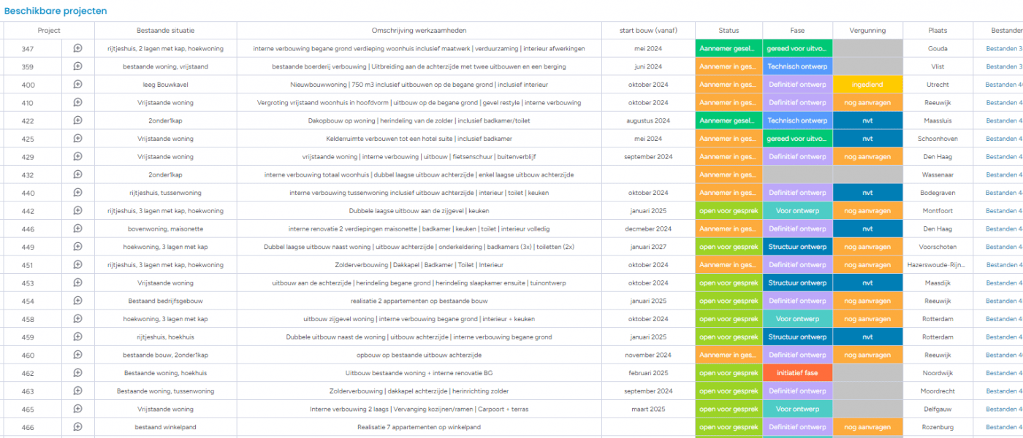This screenshot has width=1023, height=438.
Task: Click the Status column header
Action: click(x=729, y=31)
